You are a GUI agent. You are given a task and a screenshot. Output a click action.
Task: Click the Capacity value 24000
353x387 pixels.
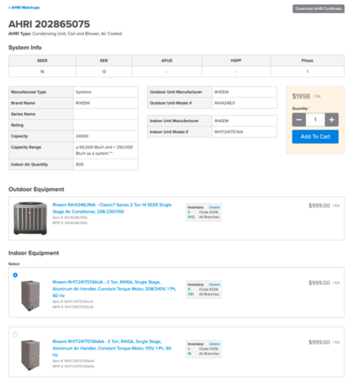click(82, 136)
